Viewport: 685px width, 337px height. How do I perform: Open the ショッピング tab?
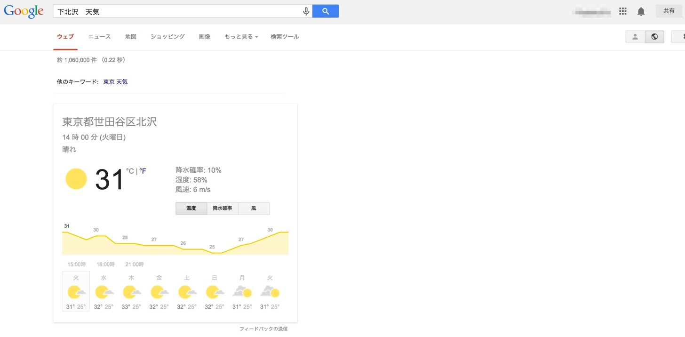point(167,37)
